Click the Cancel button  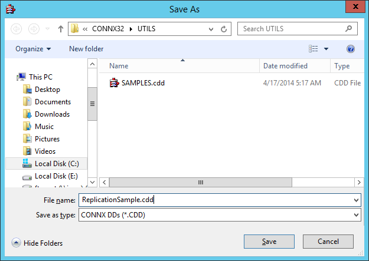(x=328, y=242)
